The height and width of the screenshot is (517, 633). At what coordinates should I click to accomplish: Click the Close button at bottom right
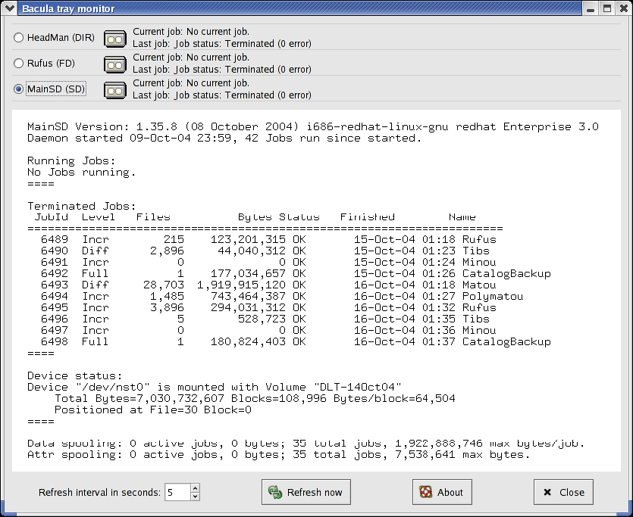[562, 492]
